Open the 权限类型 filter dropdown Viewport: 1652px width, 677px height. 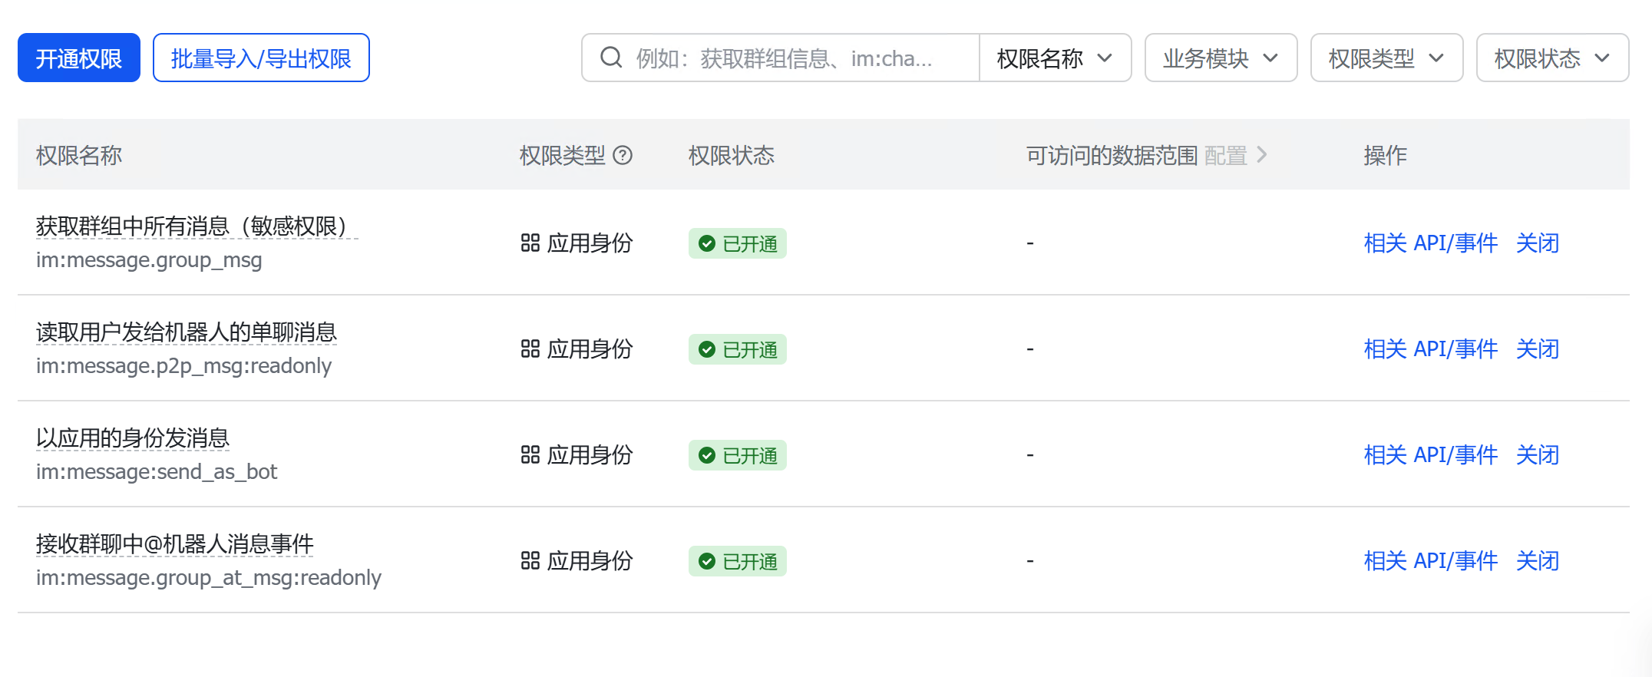pos(1386,58)
